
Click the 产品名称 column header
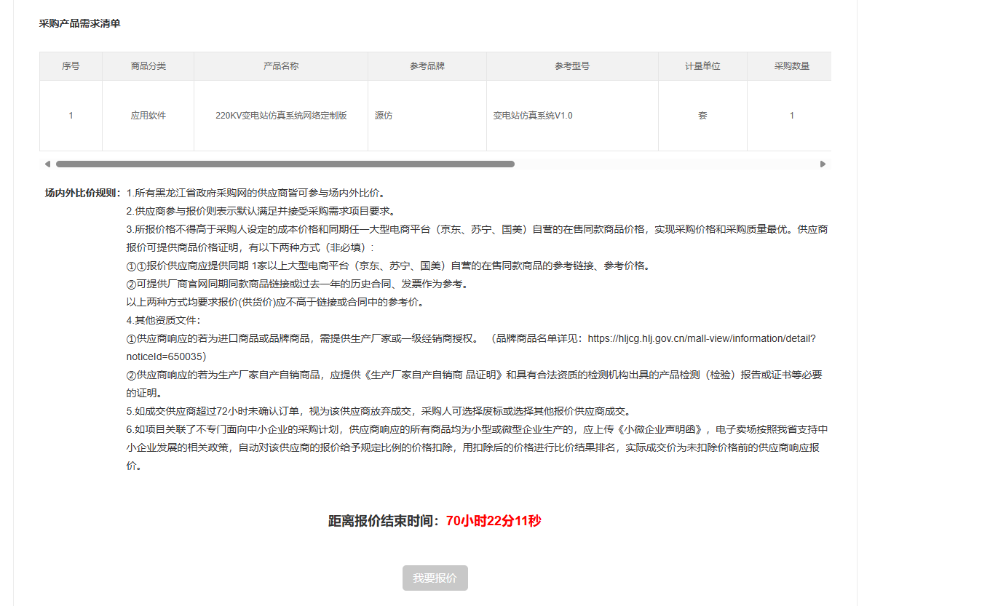[280, 66]
